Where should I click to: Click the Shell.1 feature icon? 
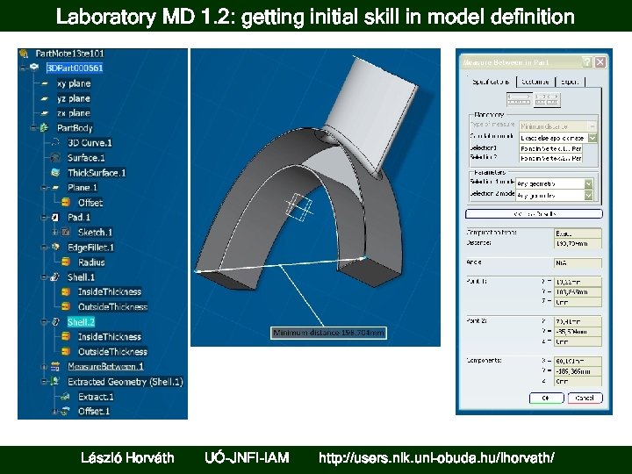click(55, 276)
